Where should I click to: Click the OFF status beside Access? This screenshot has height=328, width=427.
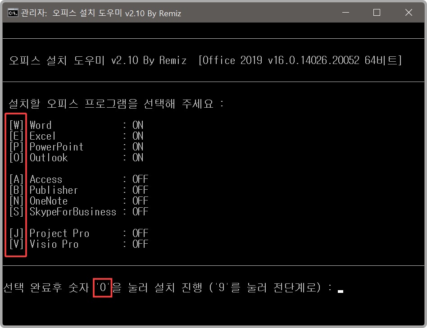[x=140, y=179]
